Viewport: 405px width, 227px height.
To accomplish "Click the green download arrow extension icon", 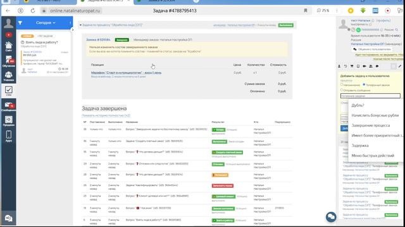I will coord(363,11).
